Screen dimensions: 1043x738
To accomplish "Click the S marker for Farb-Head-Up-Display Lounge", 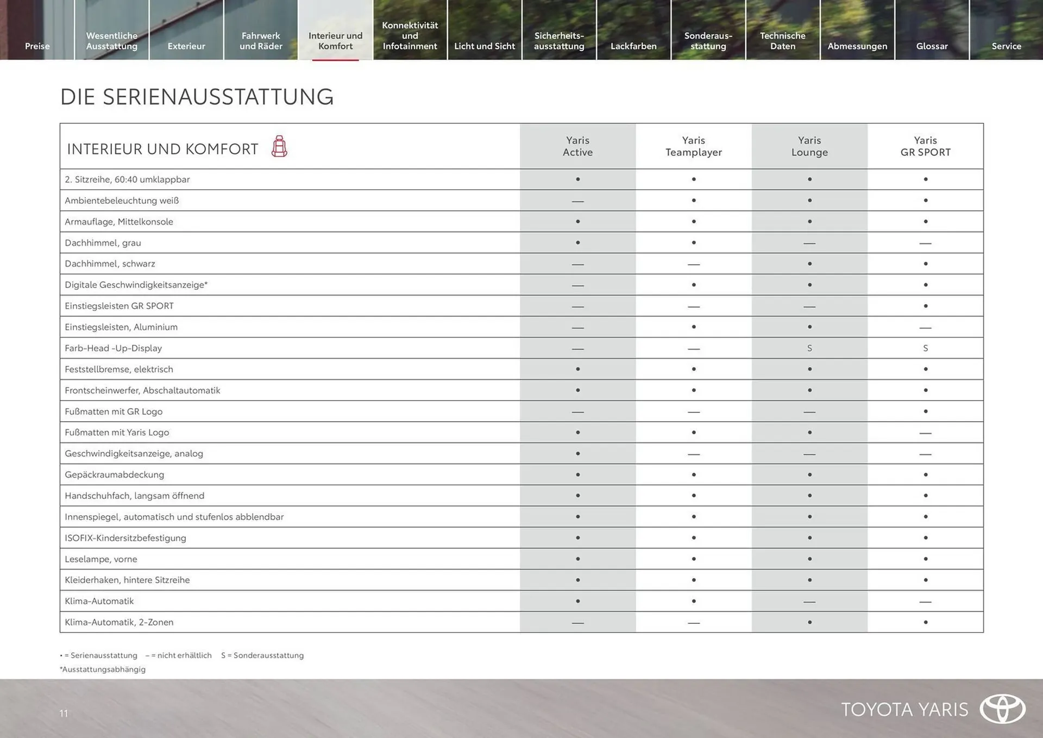I will [809, 348].
